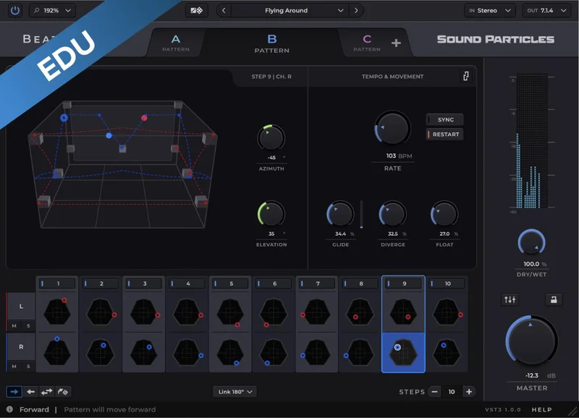Toggle the plugin power button

[14, 10]
